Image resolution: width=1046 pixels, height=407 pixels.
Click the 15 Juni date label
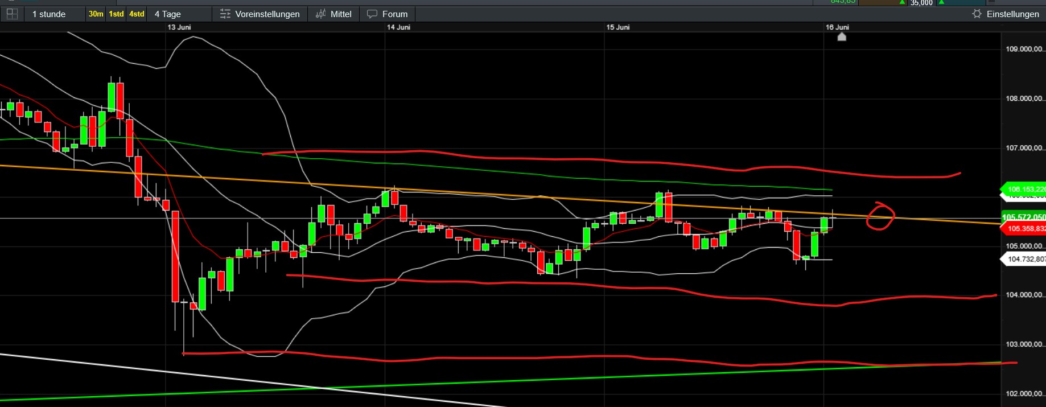pyautogui.click(x=618, y=27)
